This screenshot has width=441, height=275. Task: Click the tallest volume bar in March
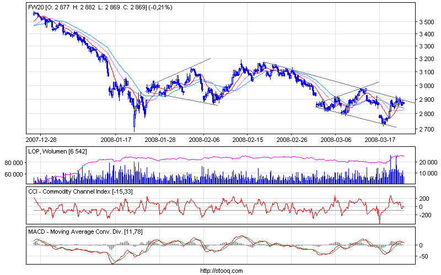click(390, 169)
